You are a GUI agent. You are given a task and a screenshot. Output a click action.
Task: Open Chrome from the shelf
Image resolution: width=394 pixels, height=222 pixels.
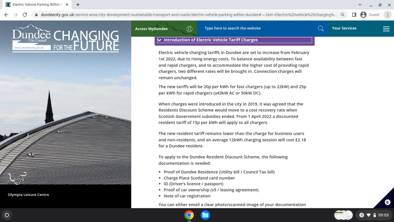click(189, 215)
